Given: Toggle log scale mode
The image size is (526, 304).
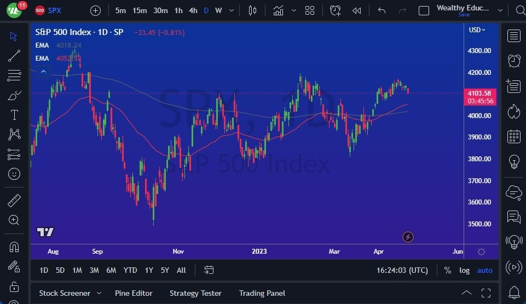Looking at the screenshot, I should 464,271.
